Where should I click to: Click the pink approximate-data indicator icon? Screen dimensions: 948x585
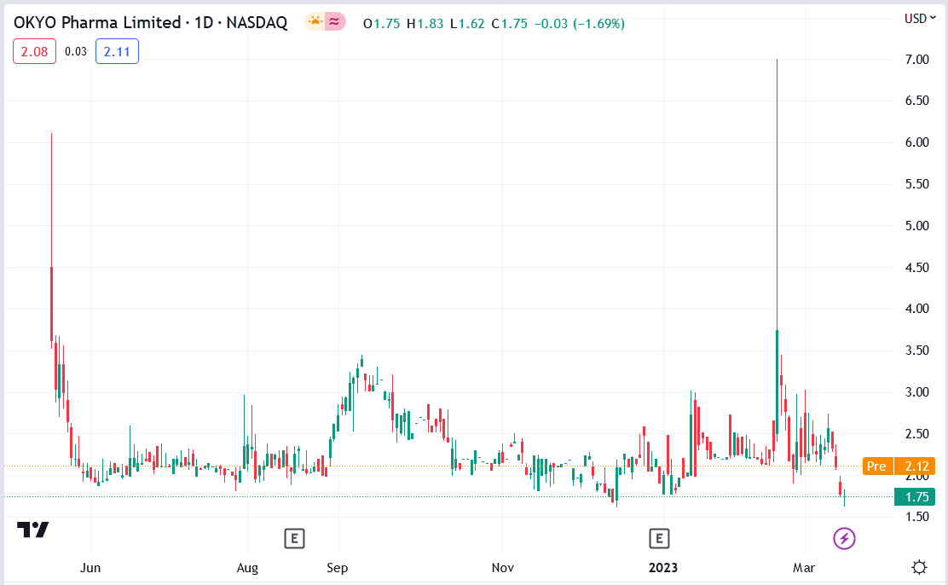(x=335, y=22)
